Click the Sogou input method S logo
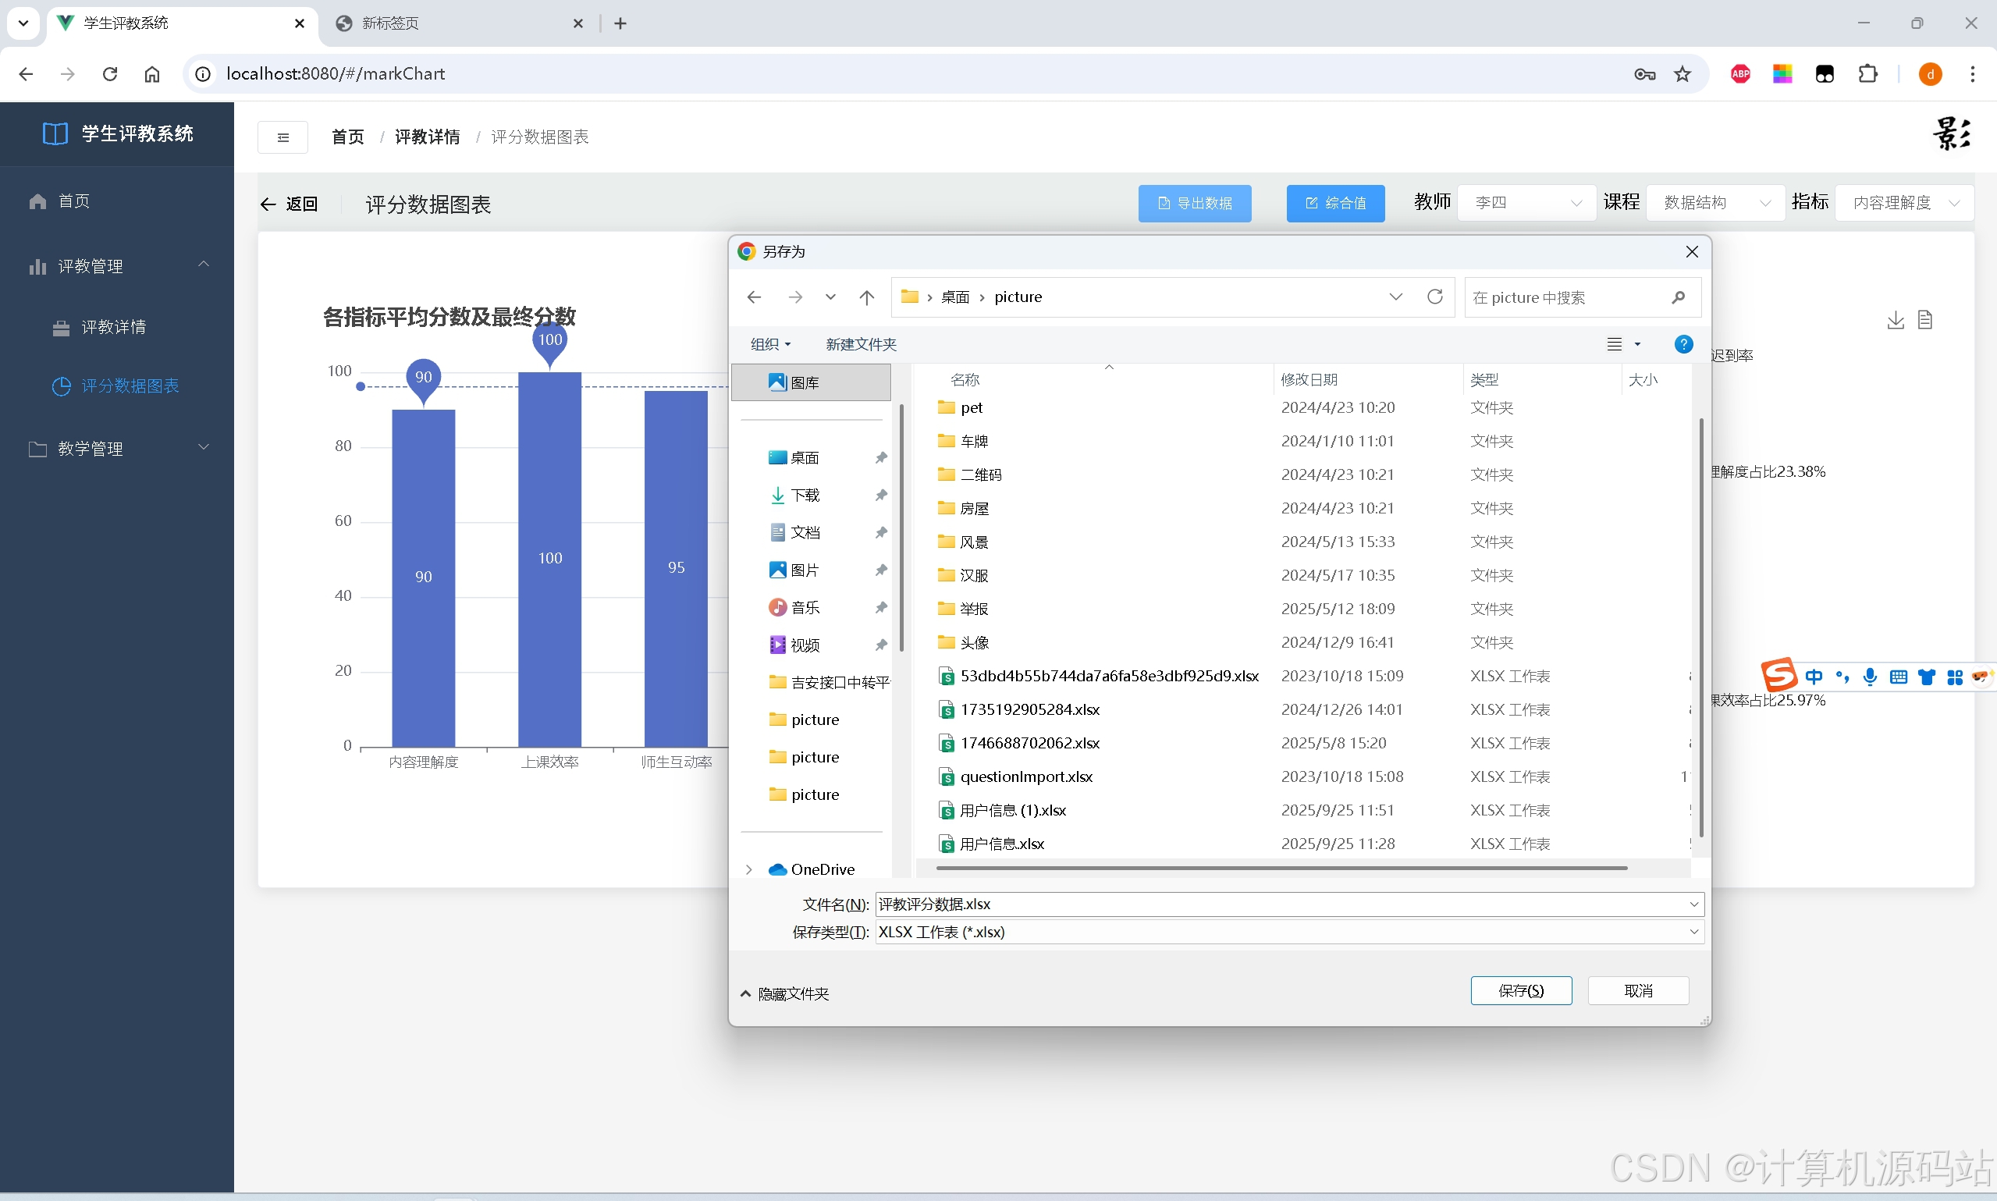The height and width of the screenshot is (1201, 1997). [1778, 675]
